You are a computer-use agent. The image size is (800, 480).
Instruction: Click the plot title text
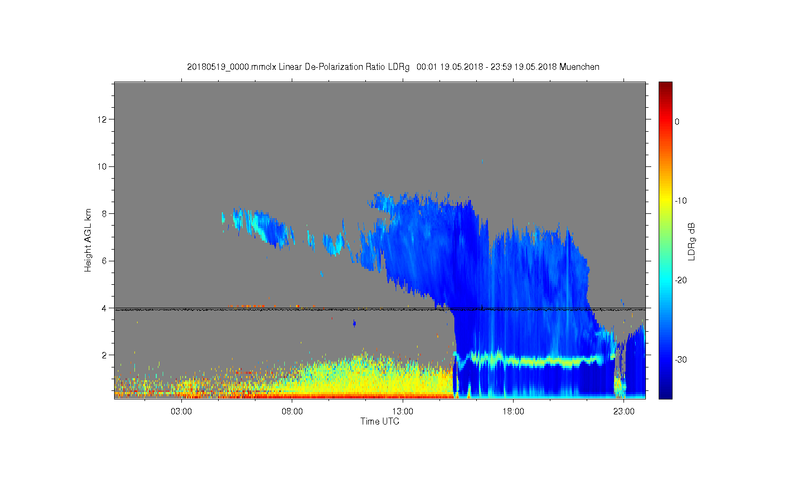pyautogui.click(x=393, y=67)
